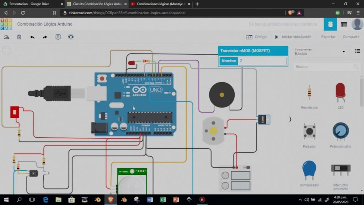
Task: Collapse the components side panel chevron
Action: 290,119
